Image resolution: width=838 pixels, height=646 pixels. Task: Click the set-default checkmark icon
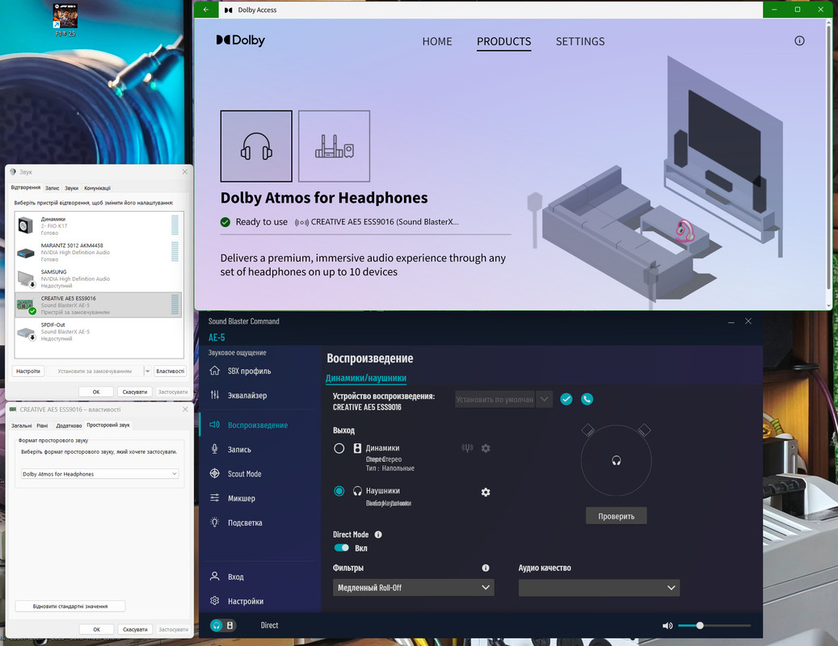566,399
